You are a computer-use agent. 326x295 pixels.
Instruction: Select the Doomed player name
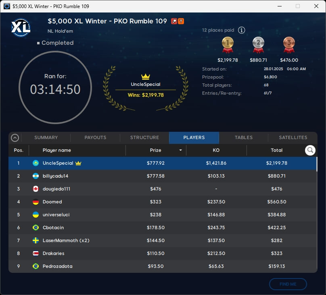click(x=52, y=202)
